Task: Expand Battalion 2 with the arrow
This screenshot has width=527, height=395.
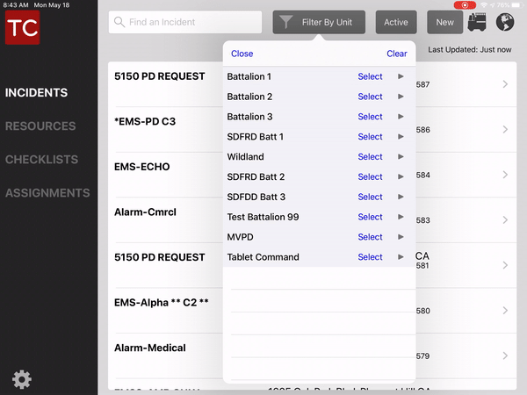Action: pyautogui.click(x=401, y=97)
